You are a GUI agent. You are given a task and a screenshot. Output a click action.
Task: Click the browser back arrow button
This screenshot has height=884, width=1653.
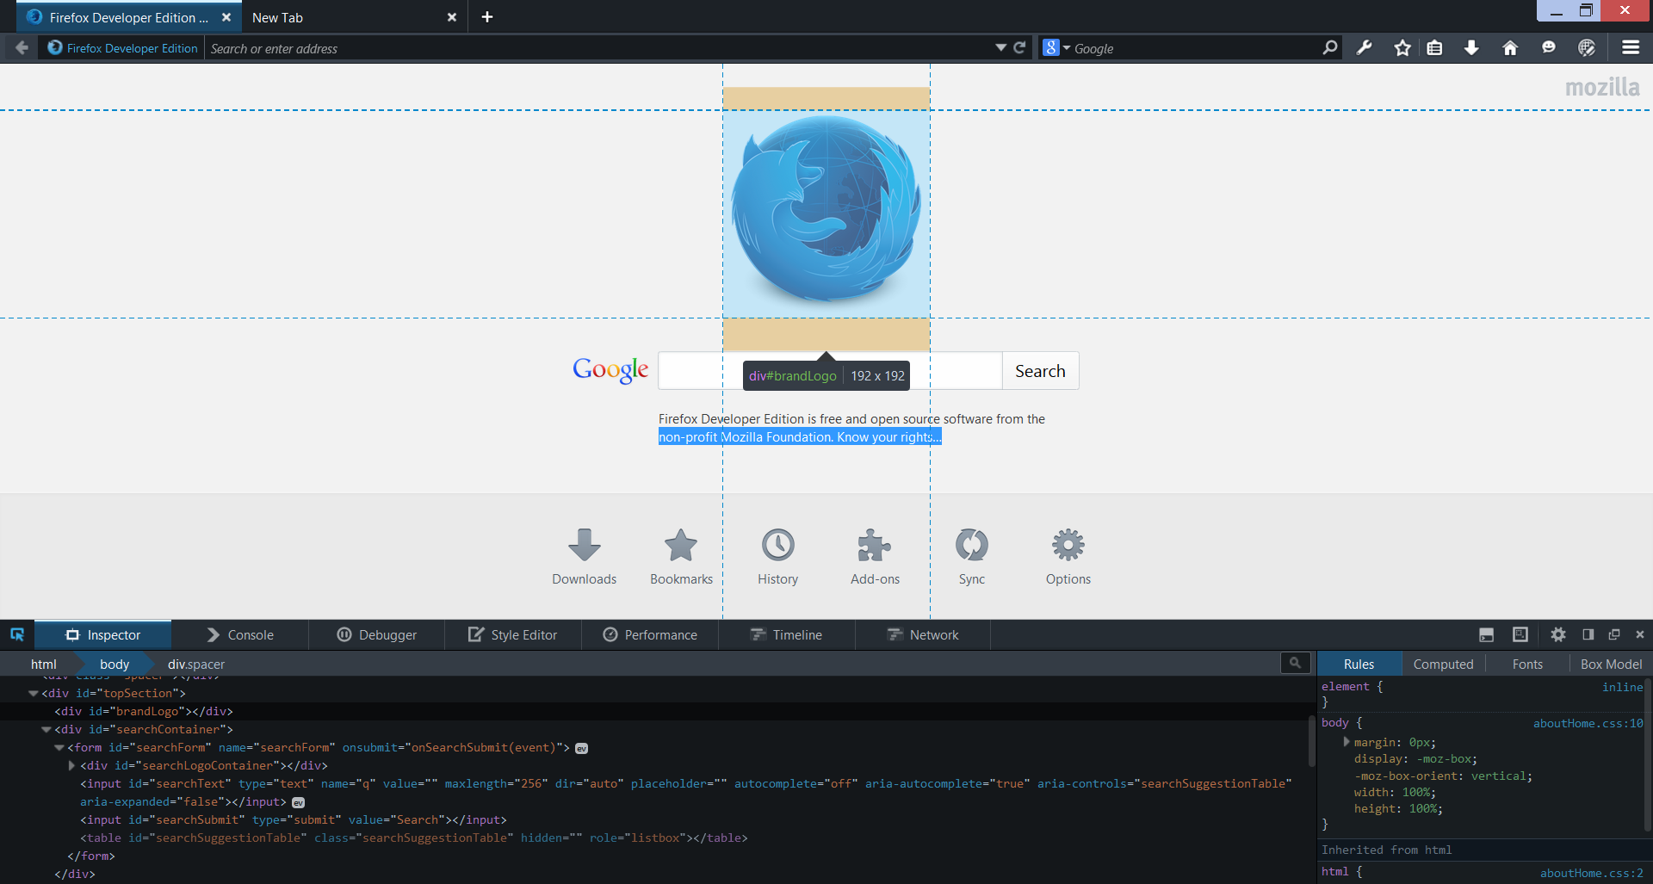pos(22,48)
